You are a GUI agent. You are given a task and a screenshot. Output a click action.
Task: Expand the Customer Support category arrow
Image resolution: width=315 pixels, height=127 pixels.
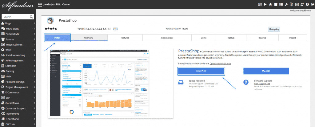coord(34,108)
